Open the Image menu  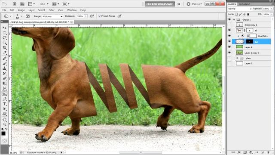coord(21,10)
